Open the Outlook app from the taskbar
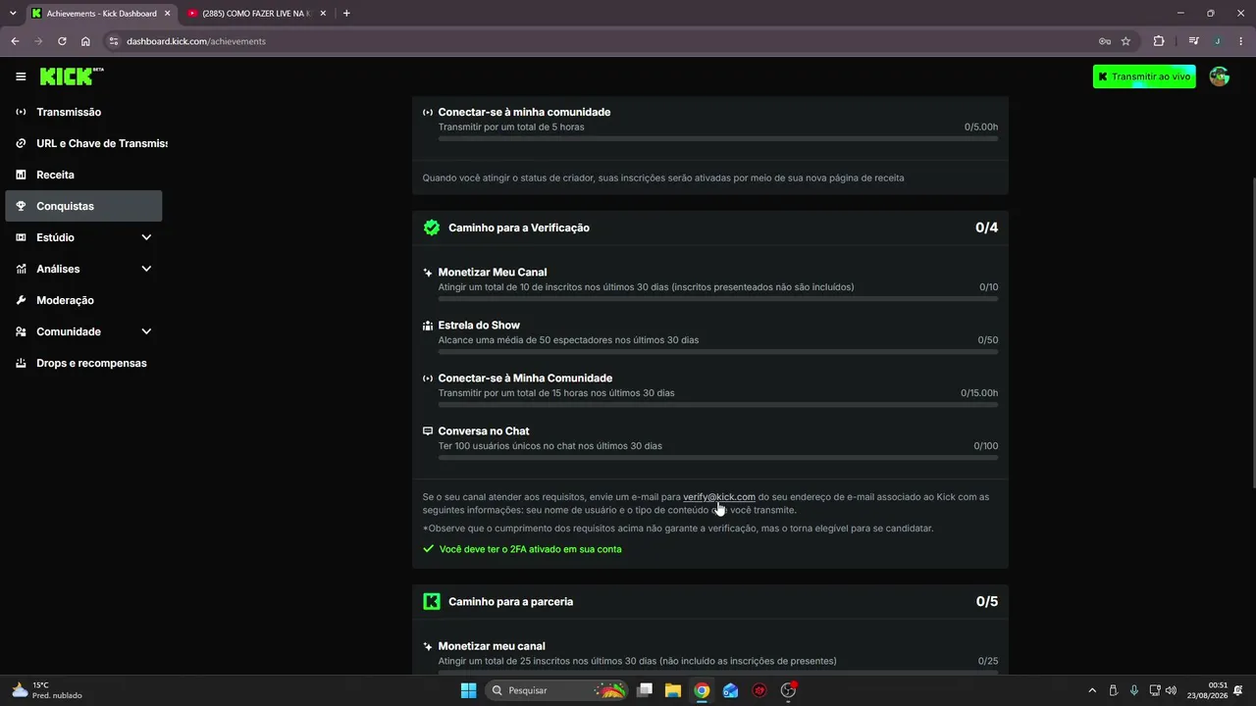1256x706 pixels. click(730, 690)
